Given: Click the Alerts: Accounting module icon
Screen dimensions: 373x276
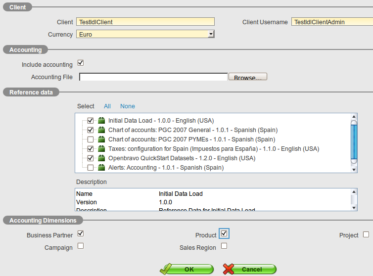Looking at the screenshot, I should coord(101,168).
